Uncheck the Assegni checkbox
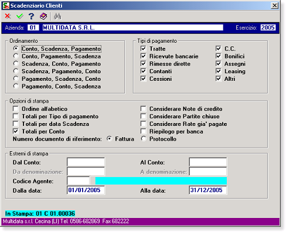Viewport: 286px width, 232px height. [219, 64]
